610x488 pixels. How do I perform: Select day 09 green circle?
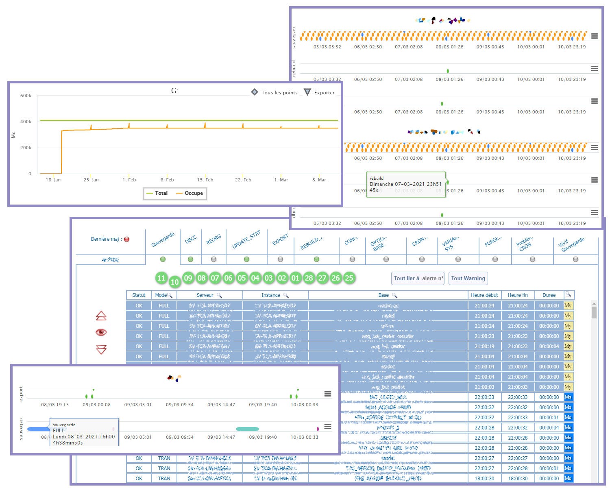[188, 278]
